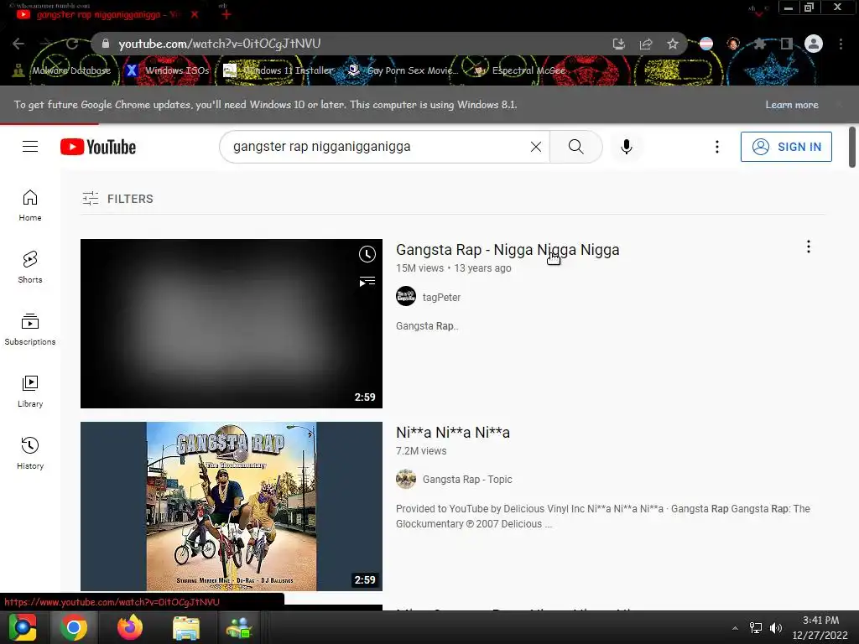Click the share page icon in address bar

click(x=646, y=44)
